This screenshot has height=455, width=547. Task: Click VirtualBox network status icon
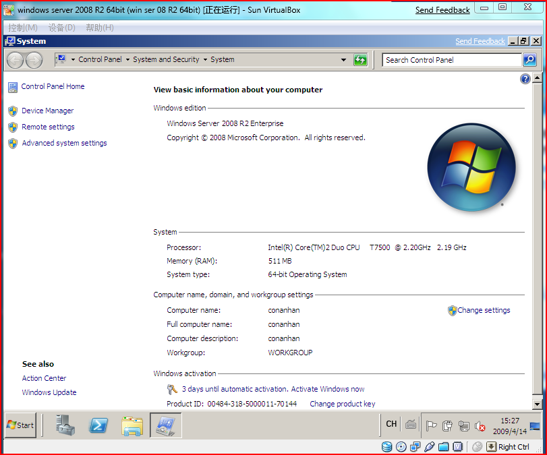(x=415, y=447)
